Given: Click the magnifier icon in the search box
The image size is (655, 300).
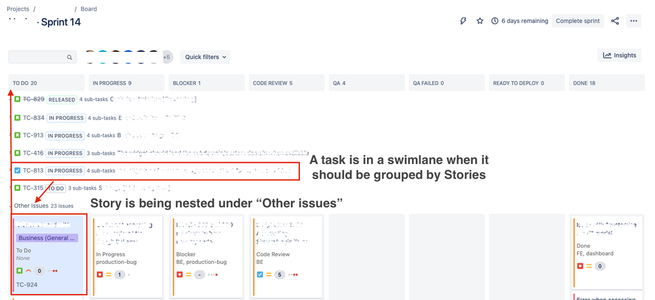Looking at the screenshot, I should (70, 57).
